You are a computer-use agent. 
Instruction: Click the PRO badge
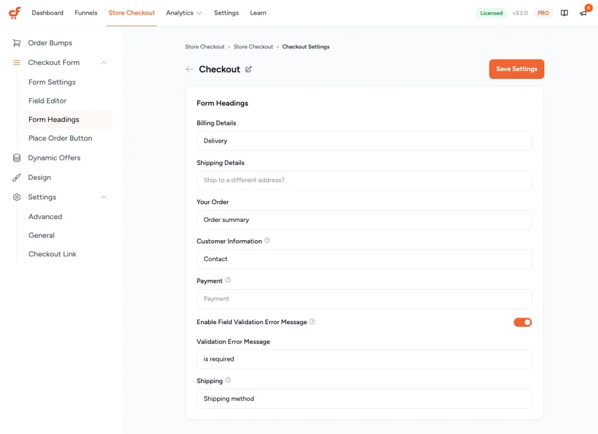[543, 13]
